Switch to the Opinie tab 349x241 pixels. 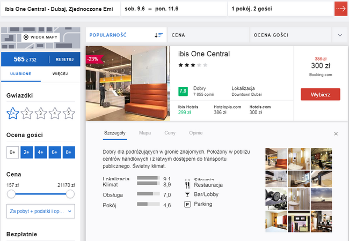click(195, 133)
